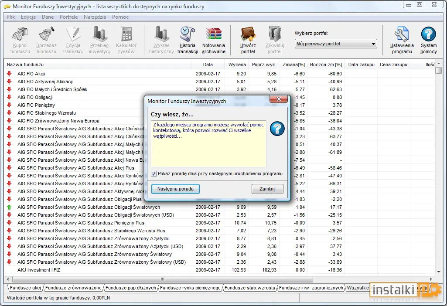Switch to Fundusze pap.dłużnych tab
Image resolution: width=447 pixels, height=306 pixels.
tap(130, 288)
